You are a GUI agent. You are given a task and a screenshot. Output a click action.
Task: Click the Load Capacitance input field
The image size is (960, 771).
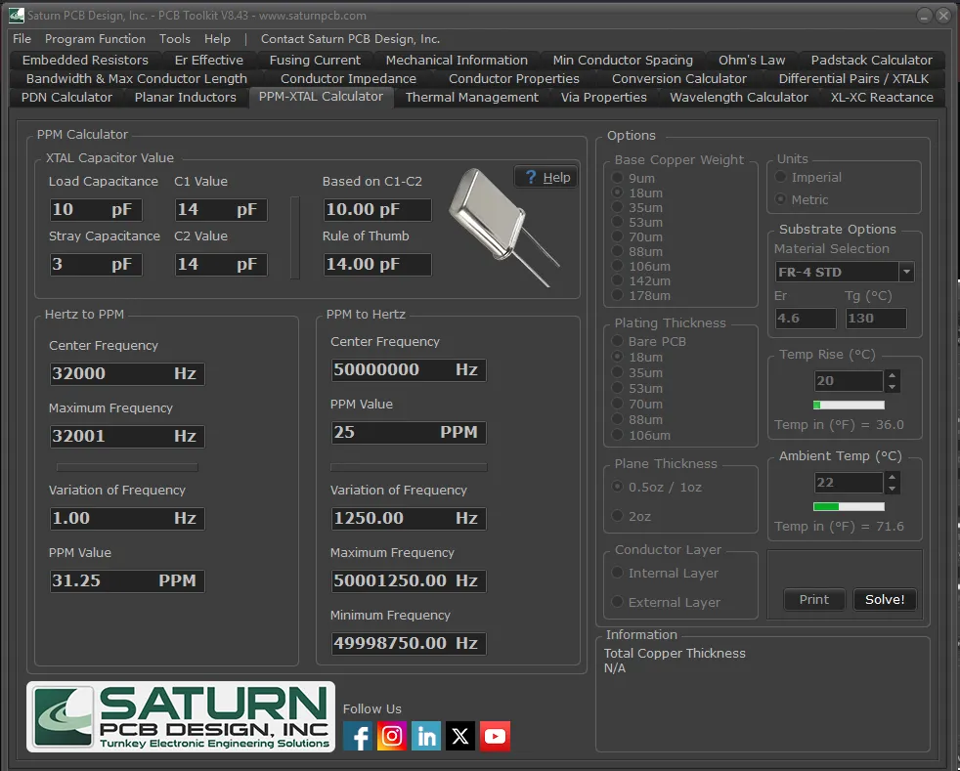click(x=96, y=210)
